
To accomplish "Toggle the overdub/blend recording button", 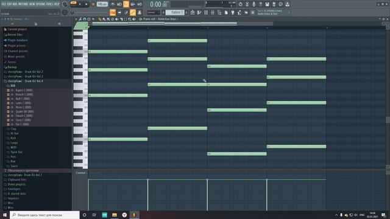I will click(133, 4).
